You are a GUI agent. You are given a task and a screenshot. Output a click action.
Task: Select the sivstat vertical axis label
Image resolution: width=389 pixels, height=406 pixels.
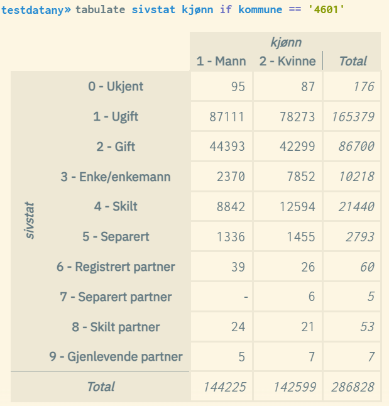(x=30, y=221)
